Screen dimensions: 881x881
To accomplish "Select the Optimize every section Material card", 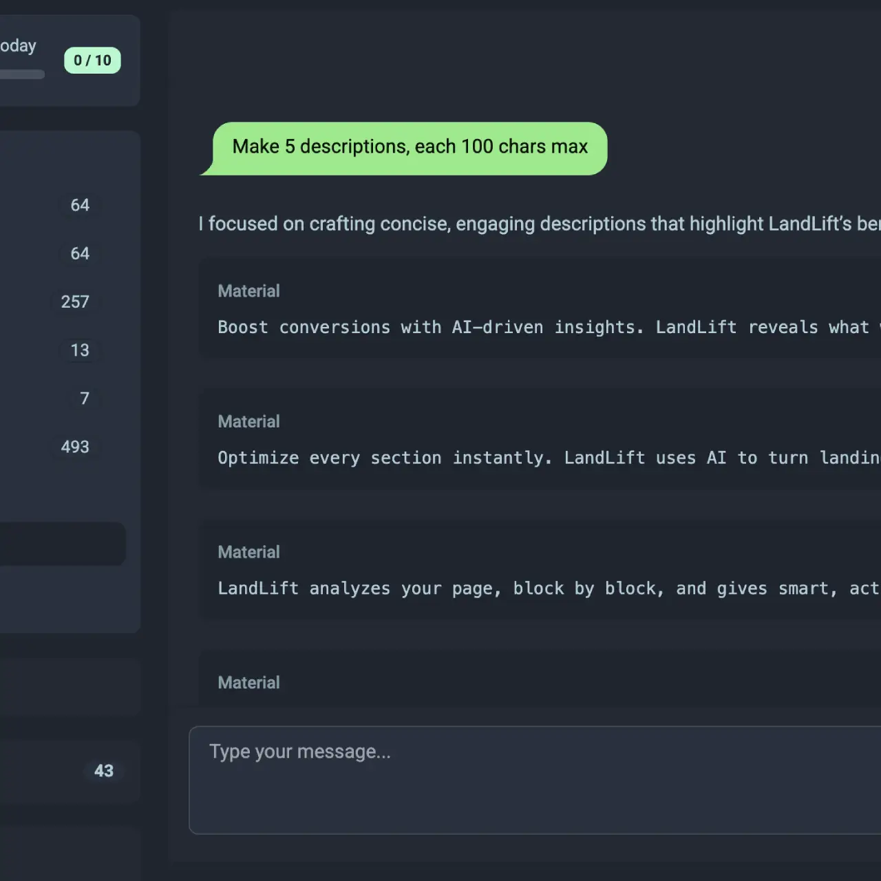I will (x=482, y=439).
